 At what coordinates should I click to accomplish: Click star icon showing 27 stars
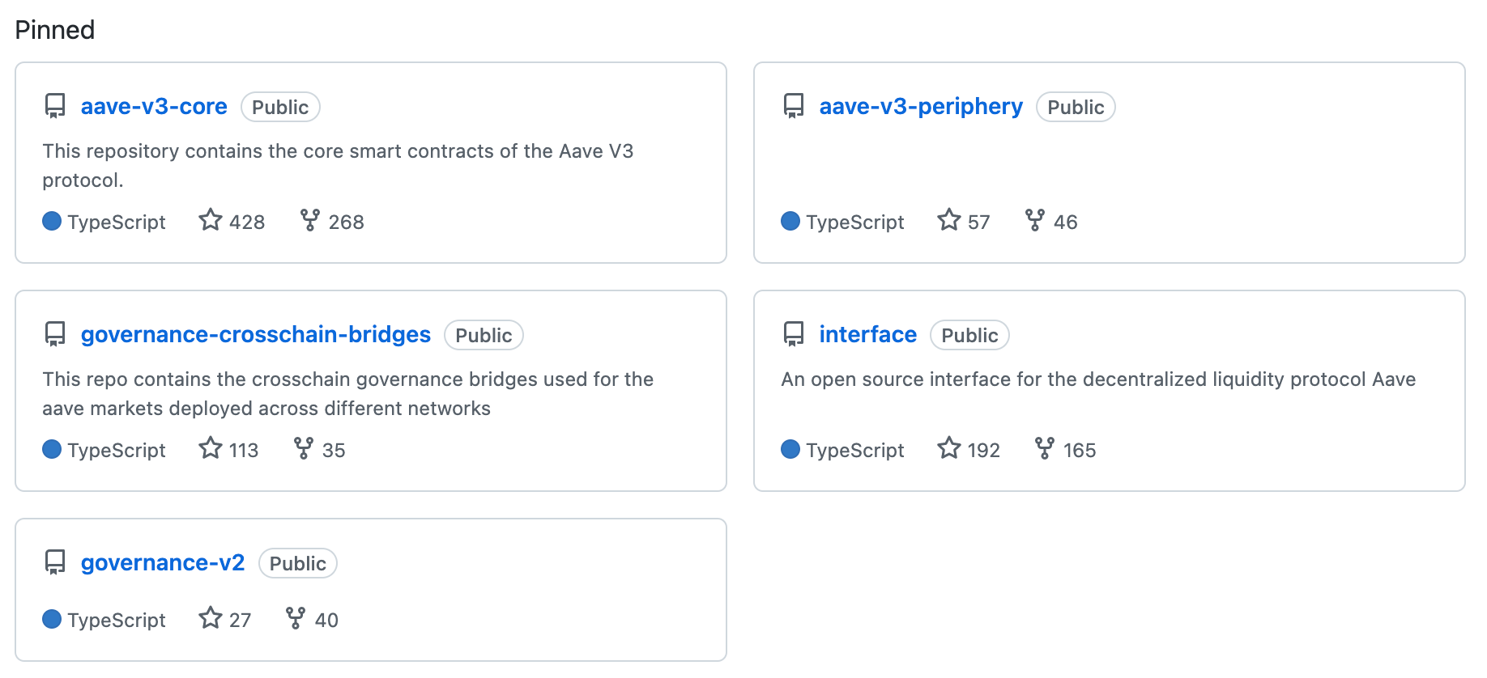211,618
